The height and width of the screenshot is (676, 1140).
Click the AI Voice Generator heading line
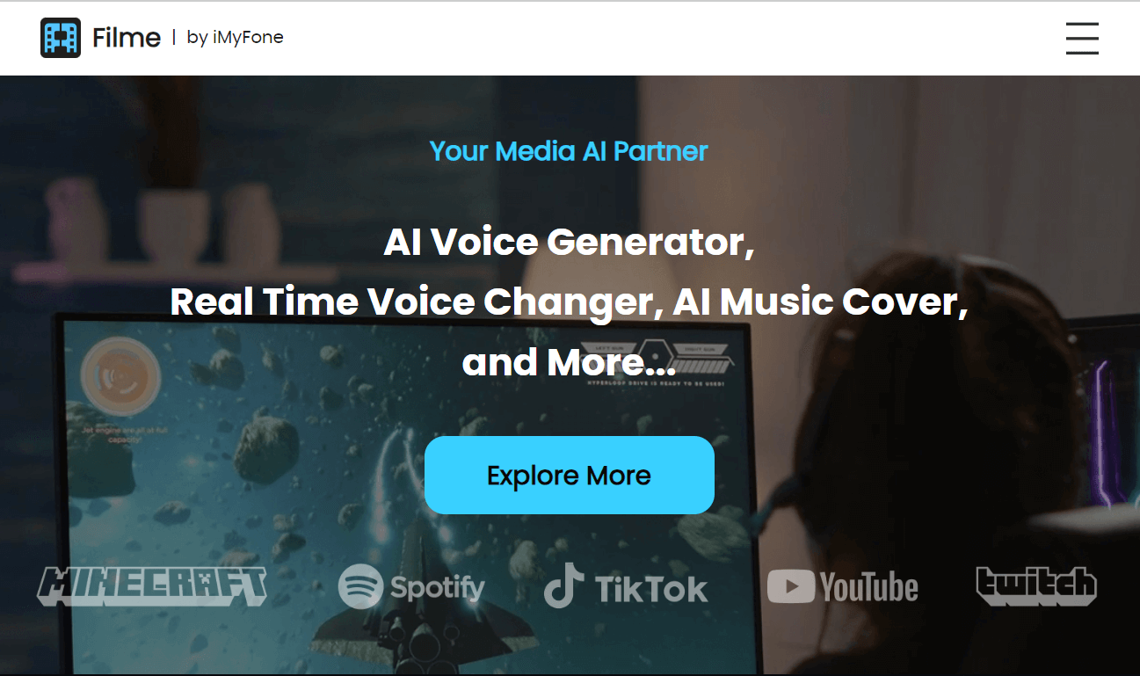[x=569, y=242]
